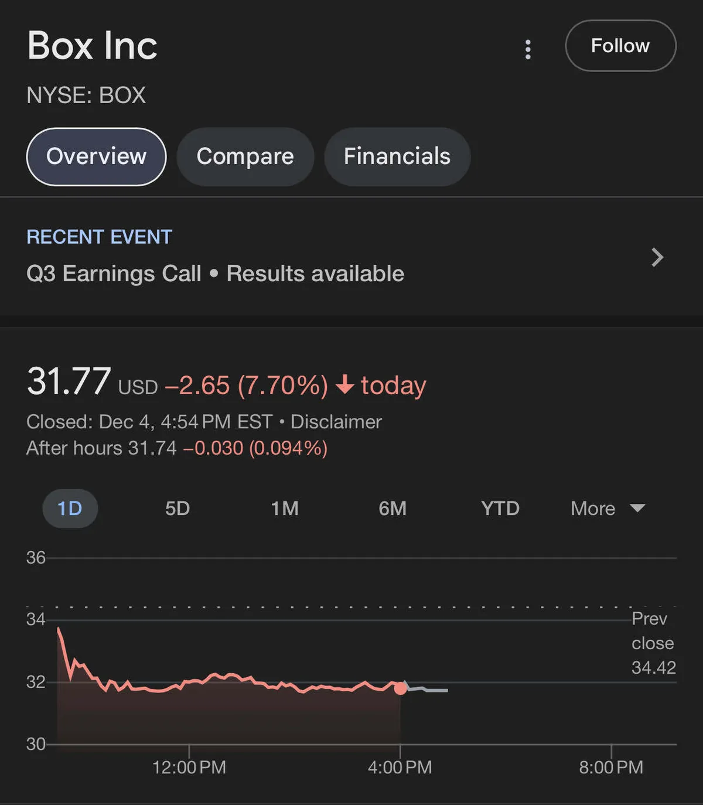
Task: Click the More dropdown arrow icon
Action: click(637, 508)
